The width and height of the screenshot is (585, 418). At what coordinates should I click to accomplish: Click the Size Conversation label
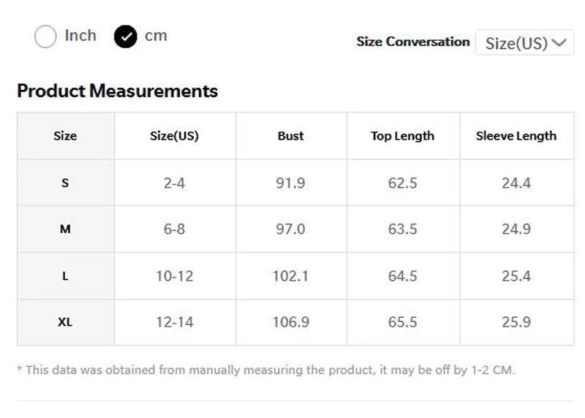tap(412, 42)
